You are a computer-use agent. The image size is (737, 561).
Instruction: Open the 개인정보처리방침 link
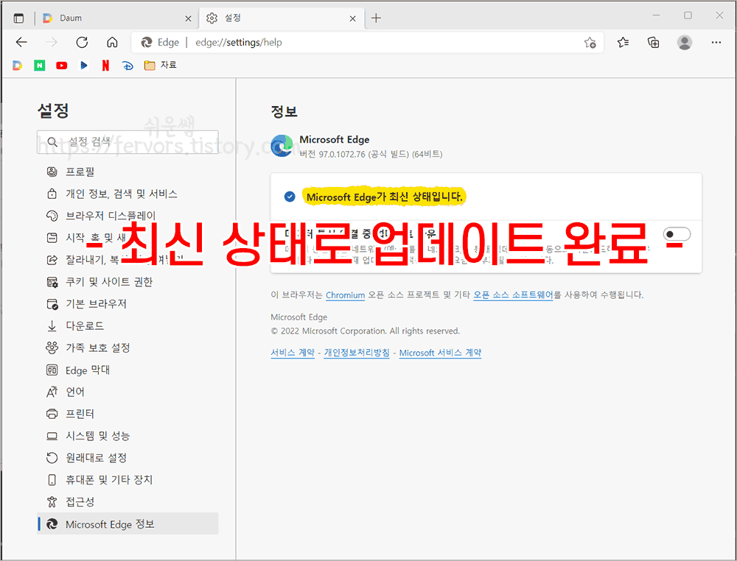click(x=357, y=353)
